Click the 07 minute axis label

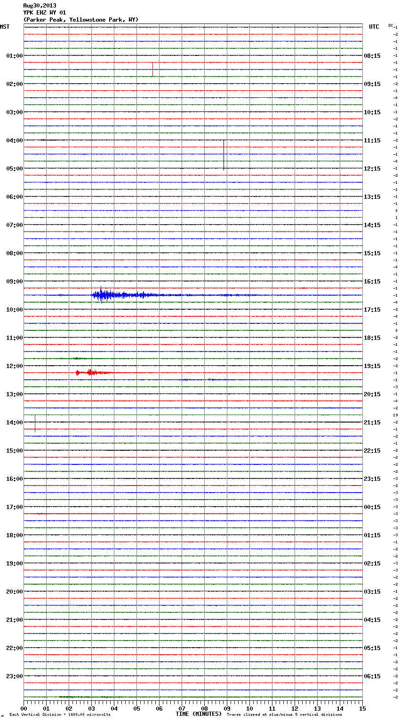[182, 708]
